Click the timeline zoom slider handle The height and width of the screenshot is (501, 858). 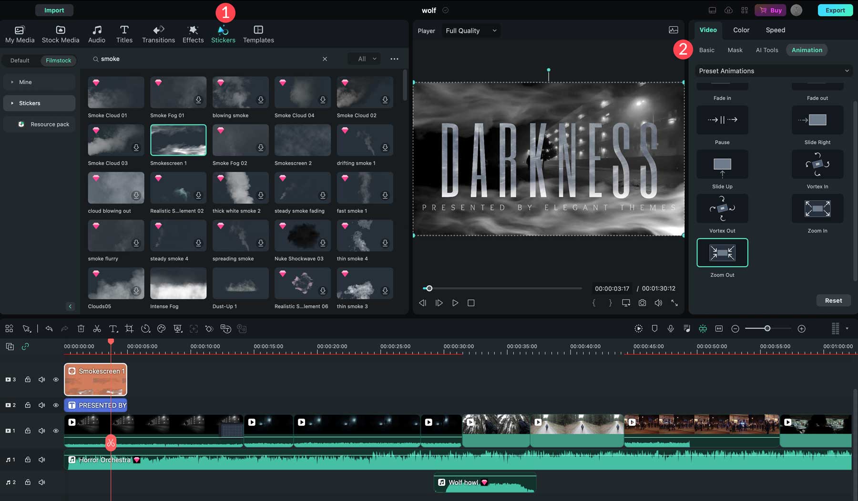pos(767,329)
